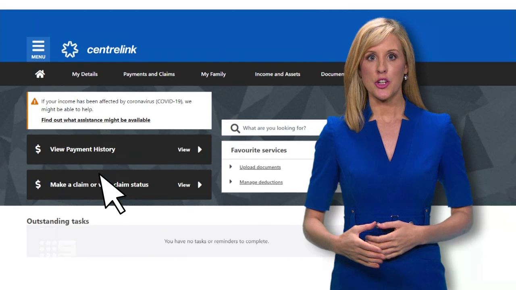Click arrow icon on View Payment History row
The width and height of the screenshot is (516, 290).
click(x=200, y=149)
